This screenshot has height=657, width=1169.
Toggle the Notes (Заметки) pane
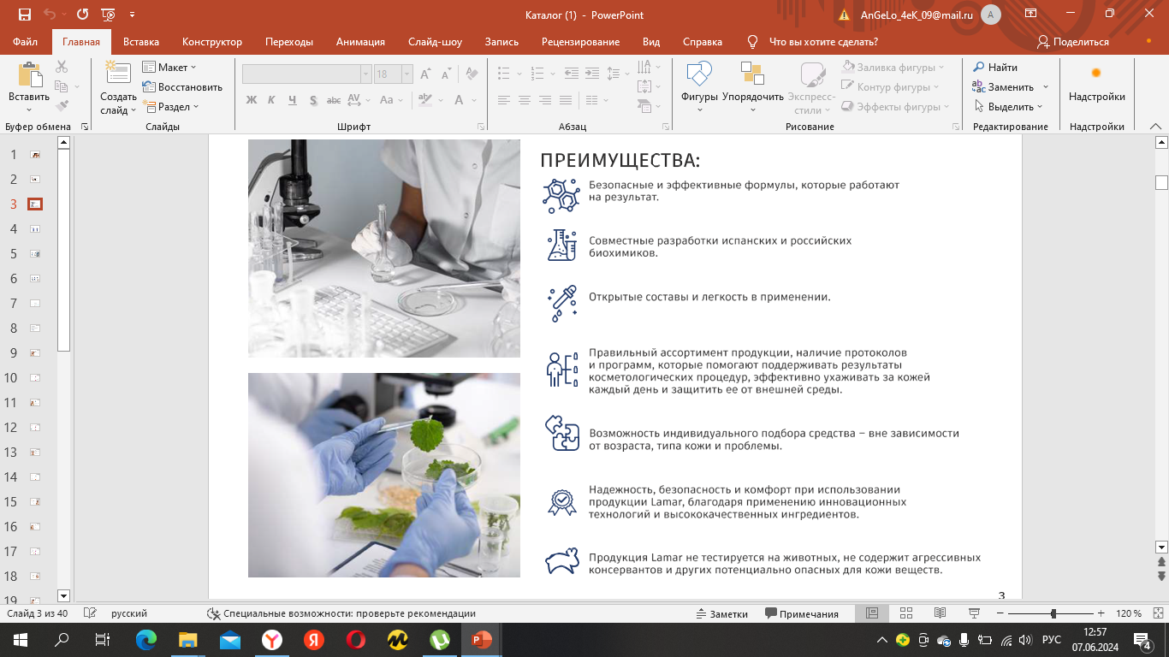point(721,613)
